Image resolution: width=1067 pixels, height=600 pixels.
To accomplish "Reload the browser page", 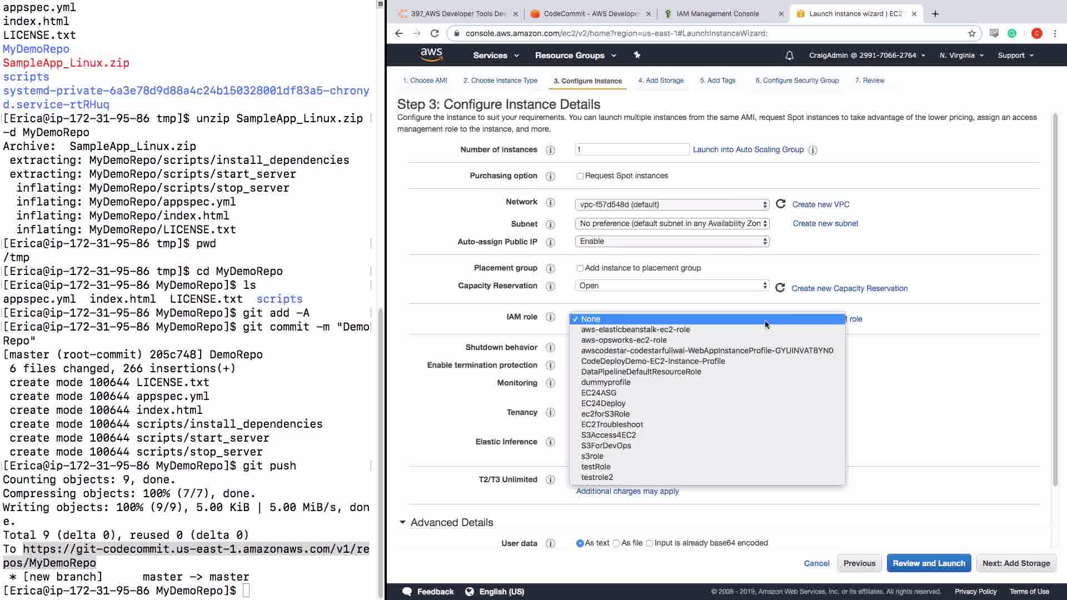I will click(435, 33).
